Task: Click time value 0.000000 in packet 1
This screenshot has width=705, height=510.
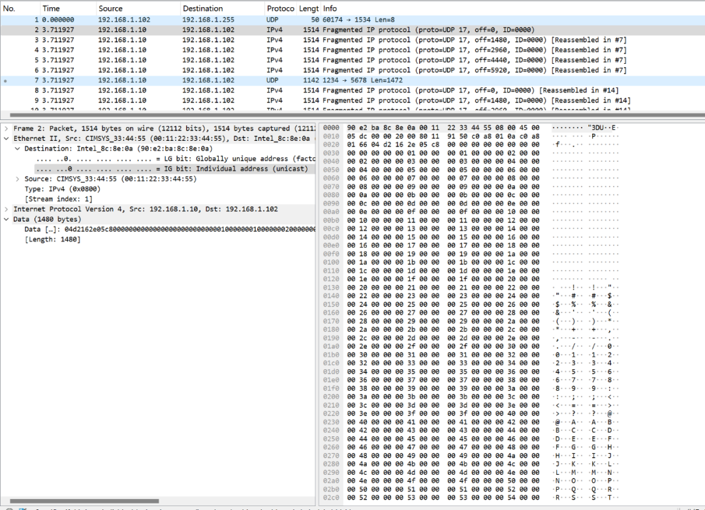Action: click(58, 20)
